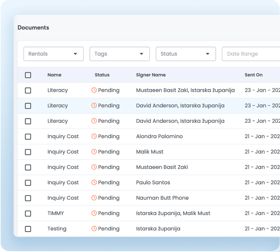Click the clock icon in Nauman Butt Phone row
This screenshot has height=252, width=280.
pyautogui.click(x=94, y=198)
